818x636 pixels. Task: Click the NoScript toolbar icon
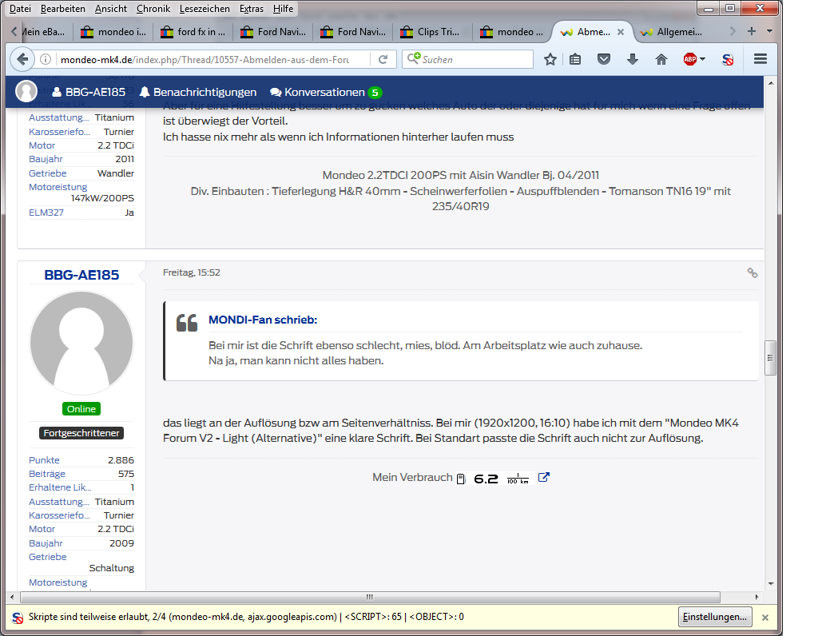(728, 59)
